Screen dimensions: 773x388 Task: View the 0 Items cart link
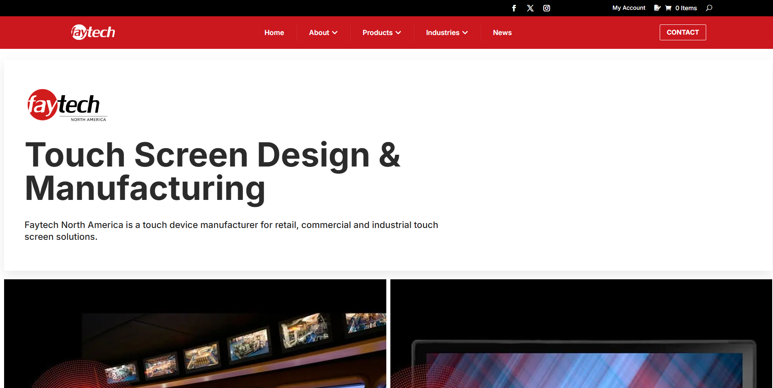[x=686, y=8]
